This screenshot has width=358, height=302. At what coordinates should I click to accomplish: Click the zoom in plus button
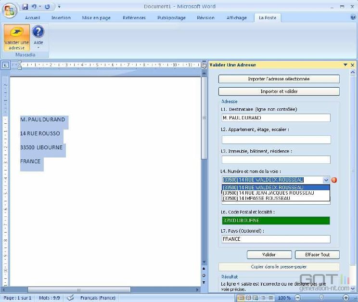click(x=346, y=298)
